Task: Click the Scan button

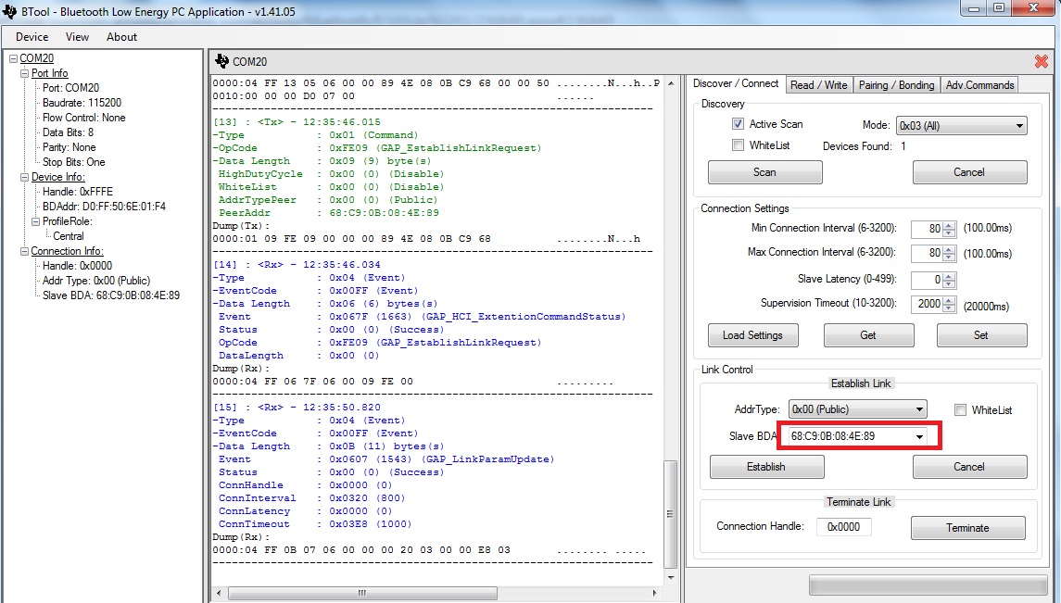Action: click(764, 172)
